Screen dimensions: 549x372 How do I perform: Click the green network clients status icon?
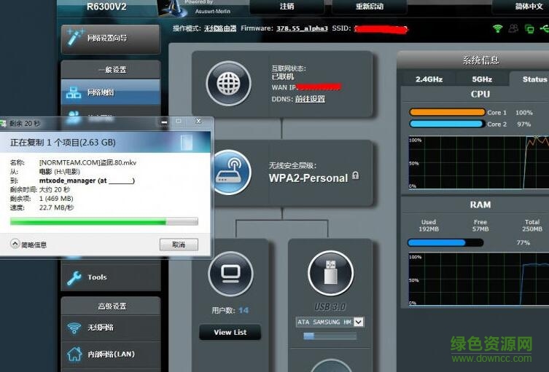(x=529, y=29)
